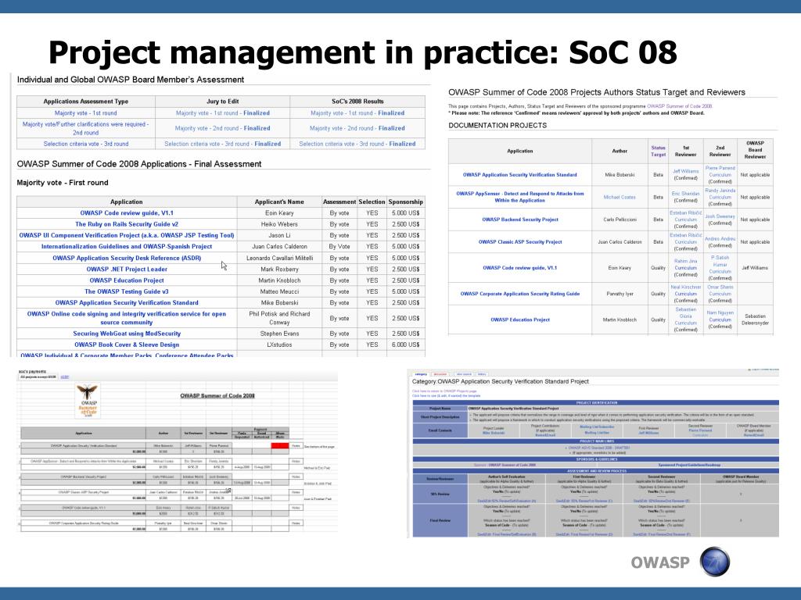
Task: Click 1st reviewer 'Eric Sheridan'
Action: (685, 194)
